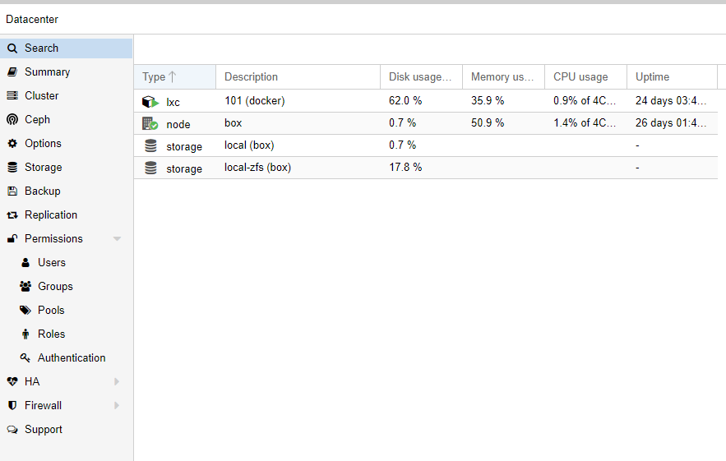Click the node status icon for box
The image size is (726, 461).
pos(150,123)
